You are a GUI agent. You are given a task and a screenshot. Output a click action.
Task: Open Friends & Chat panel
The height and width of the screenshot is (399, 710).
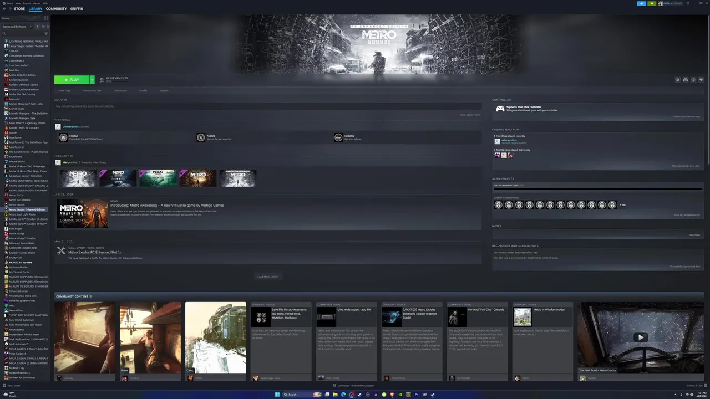(696, 385)
